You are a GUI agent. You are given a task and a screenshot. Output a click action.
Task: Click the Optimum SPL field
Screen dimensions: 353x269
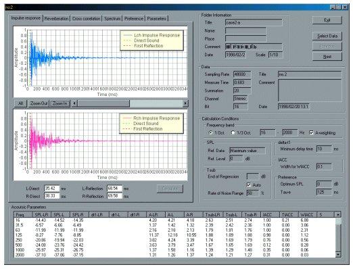(324, 184)
